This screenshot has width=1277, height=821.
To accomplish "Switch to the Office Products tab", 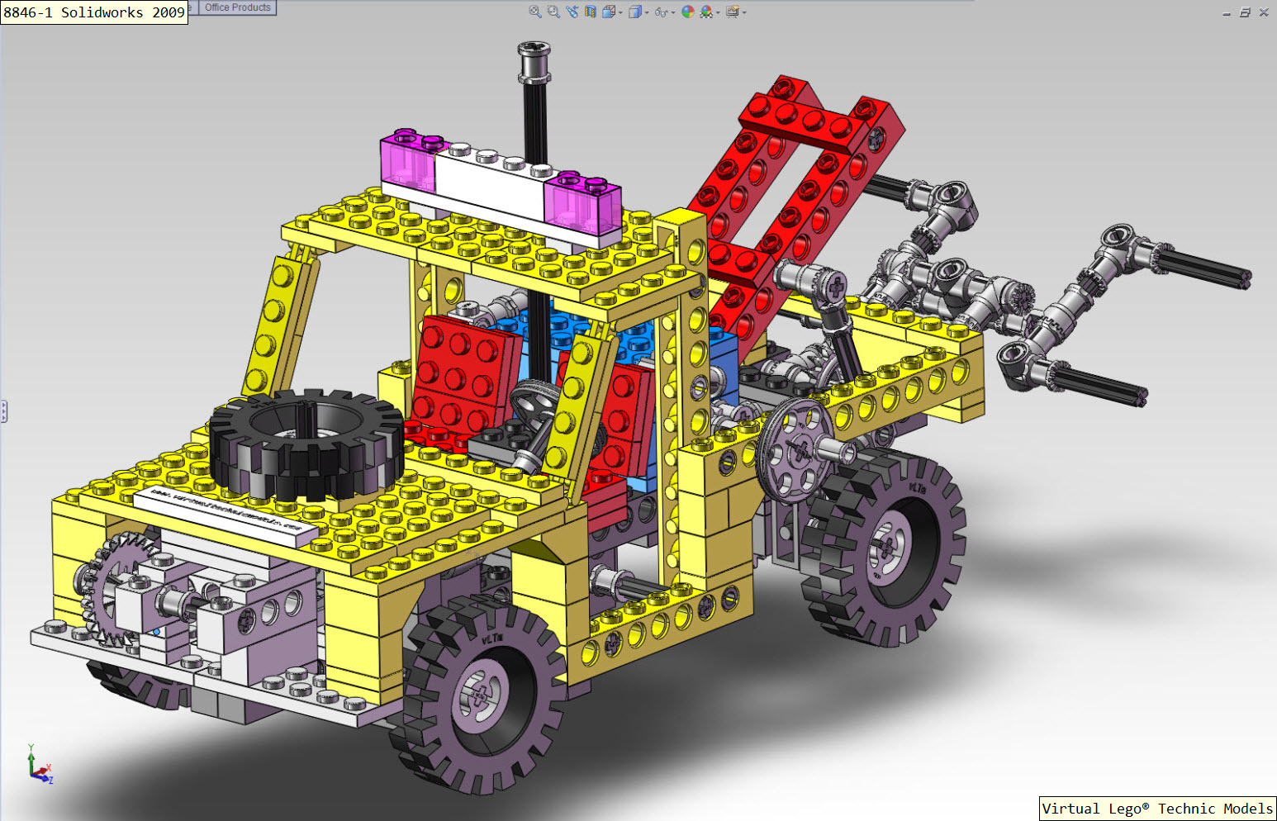I will coord(238,7).
